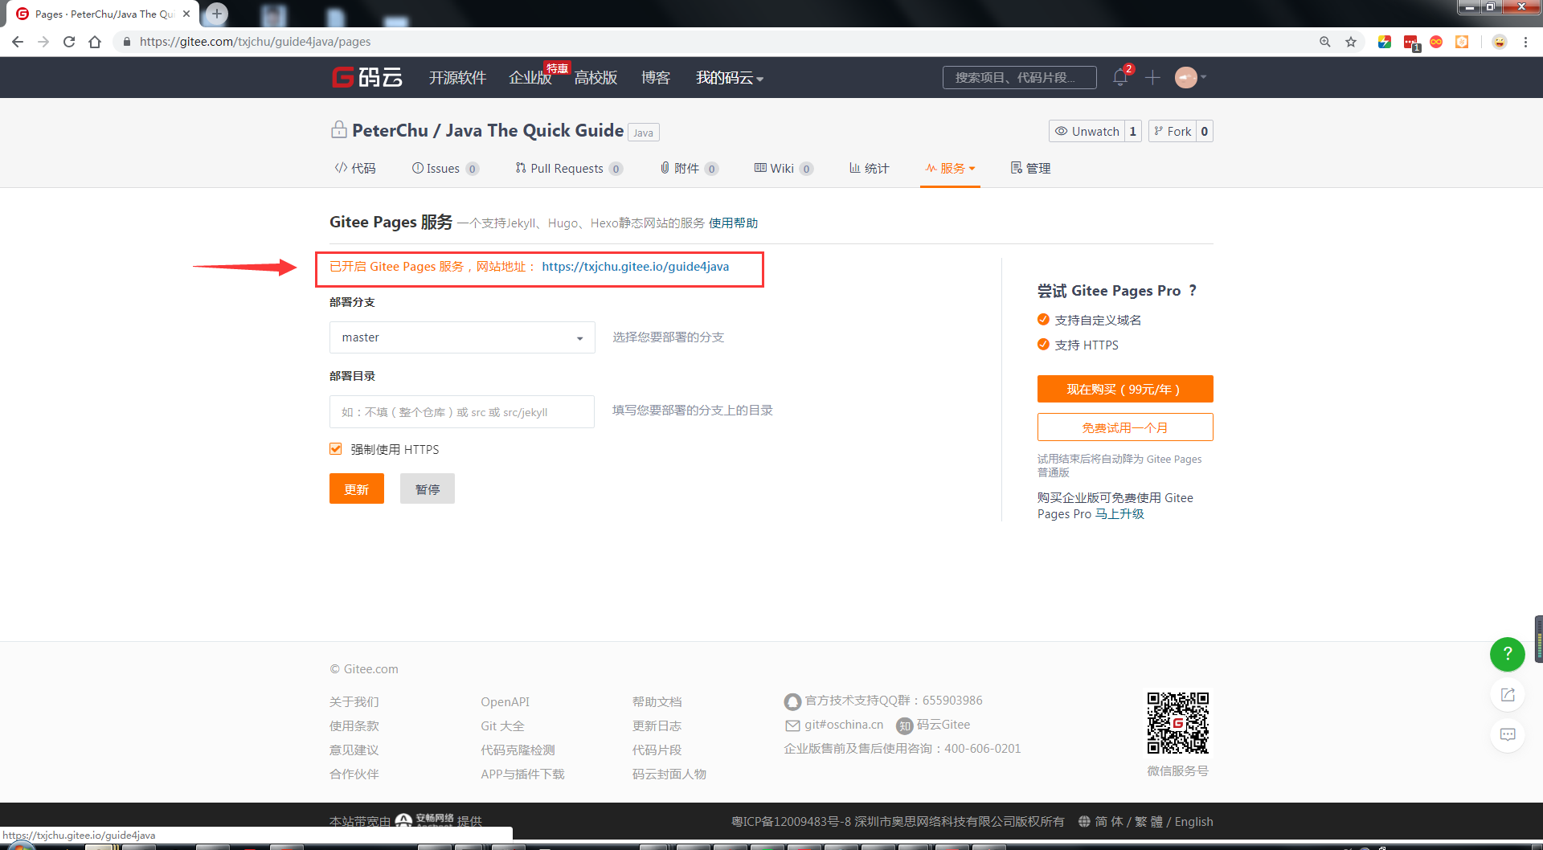Click the 部署目录 input field
This screenshot has height=850, width=1543.
(x=461, y=411)
